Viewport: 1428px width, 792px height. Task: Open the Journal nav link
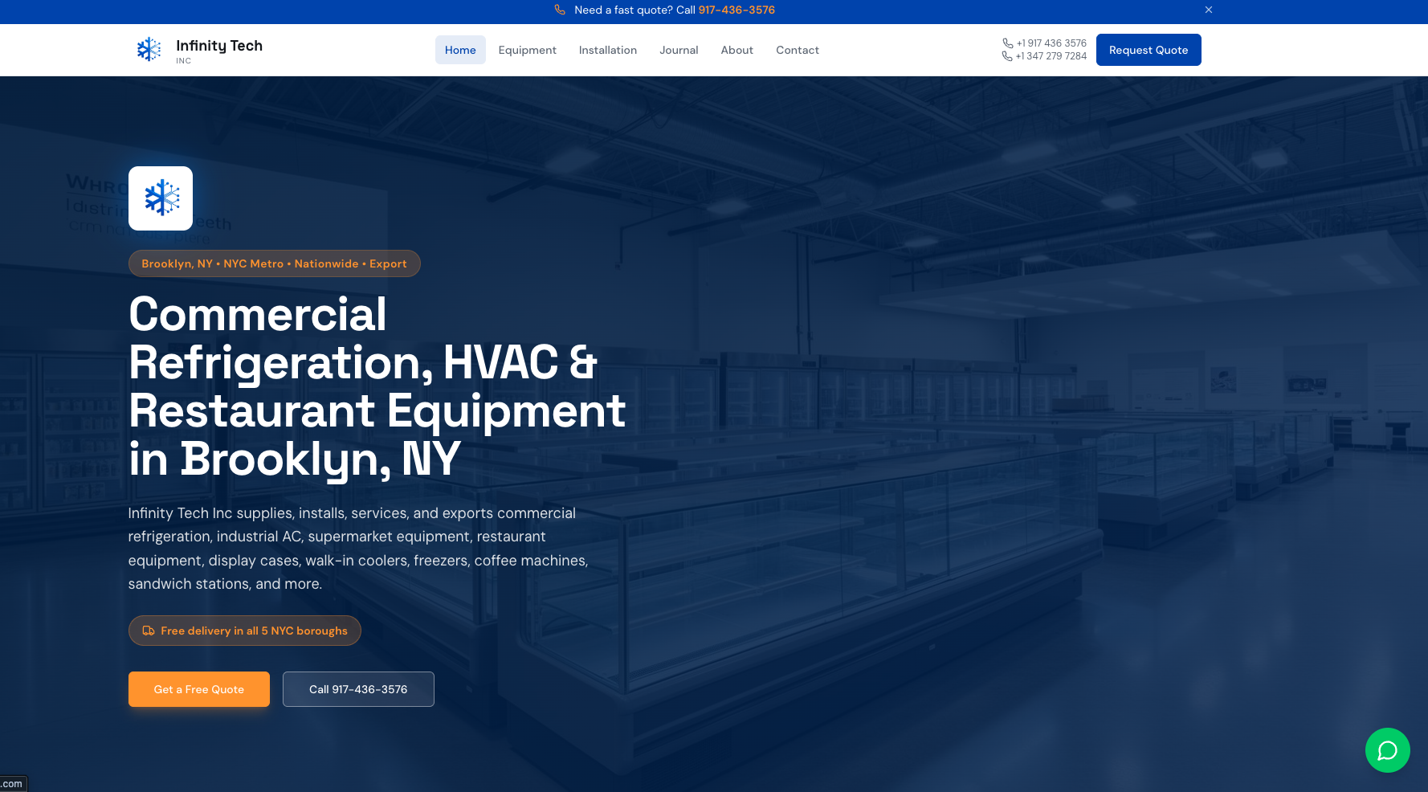tap(679, 50)
